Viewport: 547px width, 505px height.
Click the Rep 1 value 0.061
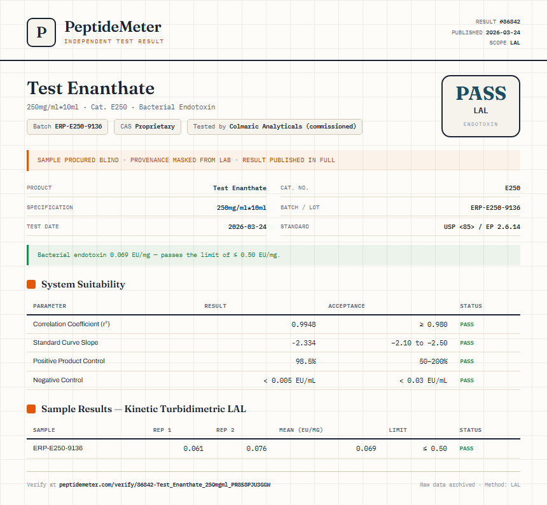193,448
